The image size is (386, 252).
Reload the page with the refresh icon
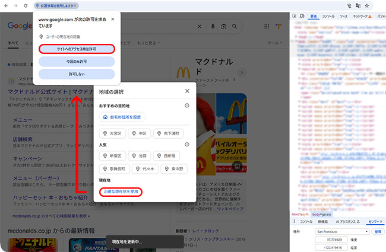[x=26, y=6]
